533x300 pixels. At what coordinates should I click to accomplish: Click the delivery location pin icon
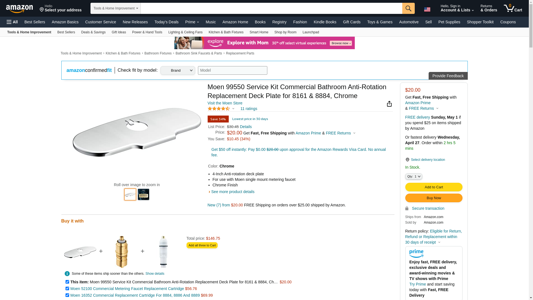point(407,160)
